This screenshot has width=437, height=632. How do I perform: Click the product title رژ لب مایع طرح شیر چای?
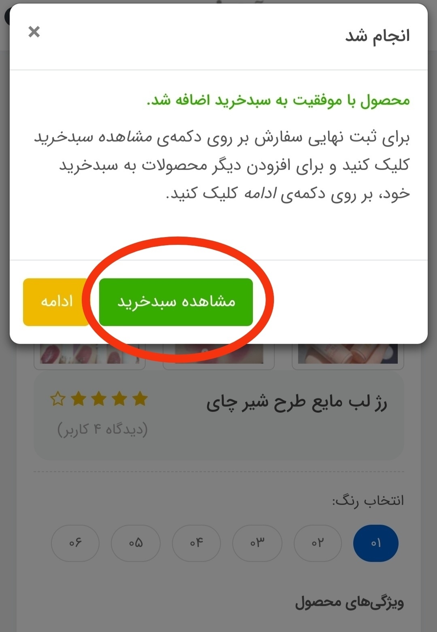click(297, 403)
